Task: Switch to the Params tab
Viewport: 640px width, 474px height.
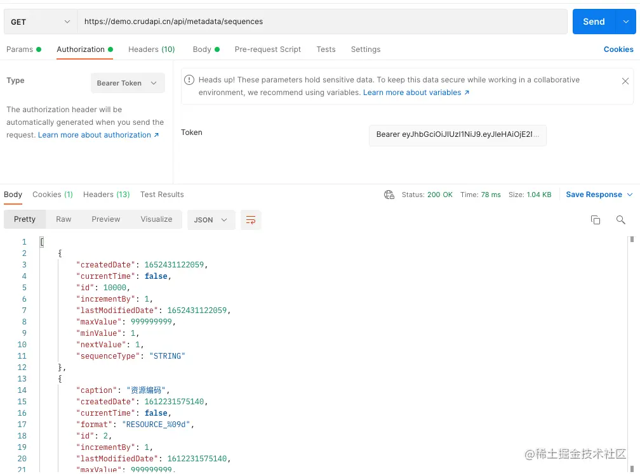Action: pyautogui.click(x=23, y=49)
